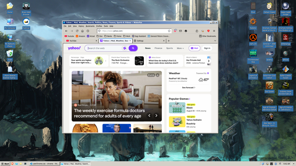Viewport: 296px width, 166px height.
Task: Open the See forecast link
Action: pos(189,88)
